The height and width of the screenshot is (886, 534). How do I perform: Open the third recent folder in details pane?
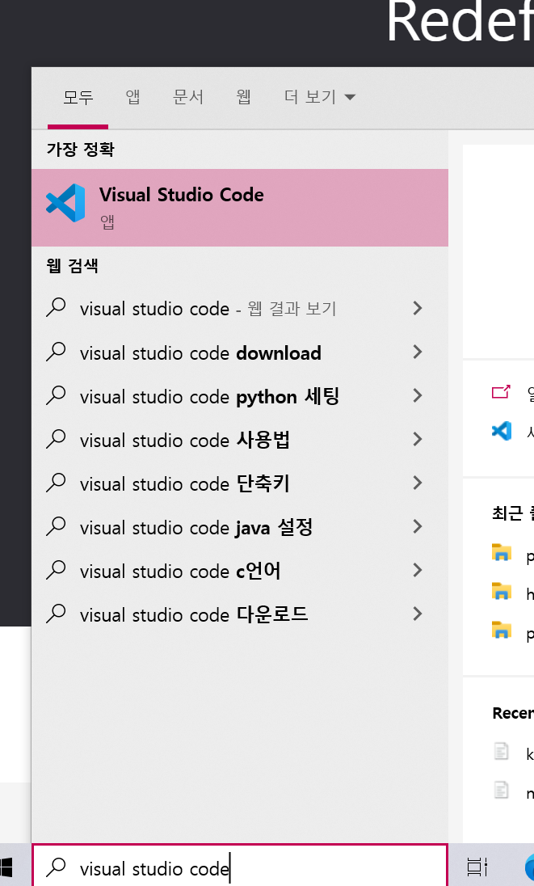[501, 630]
